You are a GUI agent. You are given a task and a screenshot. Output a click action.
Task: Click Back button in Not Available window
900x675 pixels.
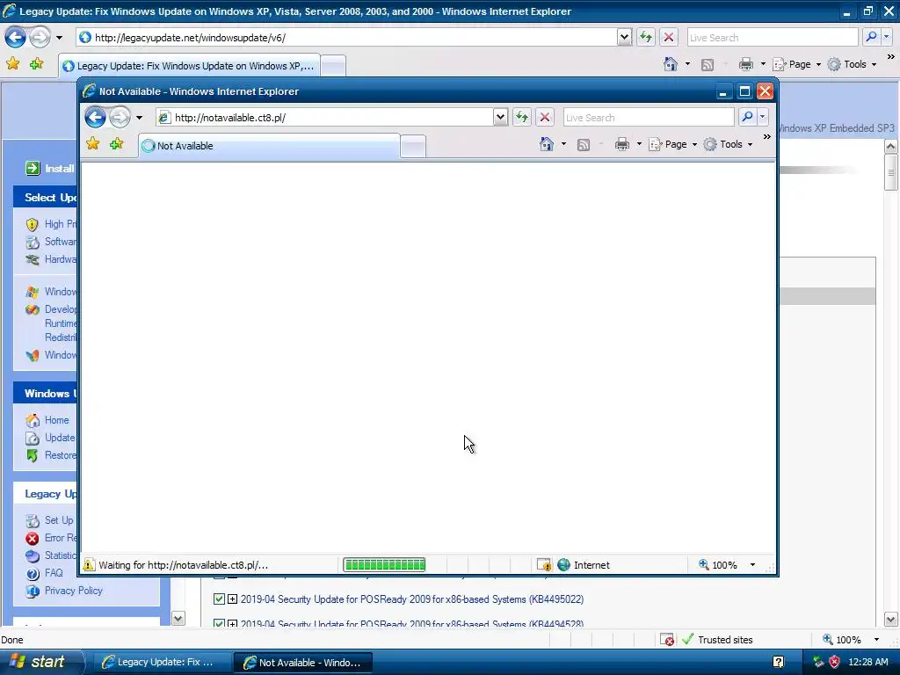click(x=95, y=118)
